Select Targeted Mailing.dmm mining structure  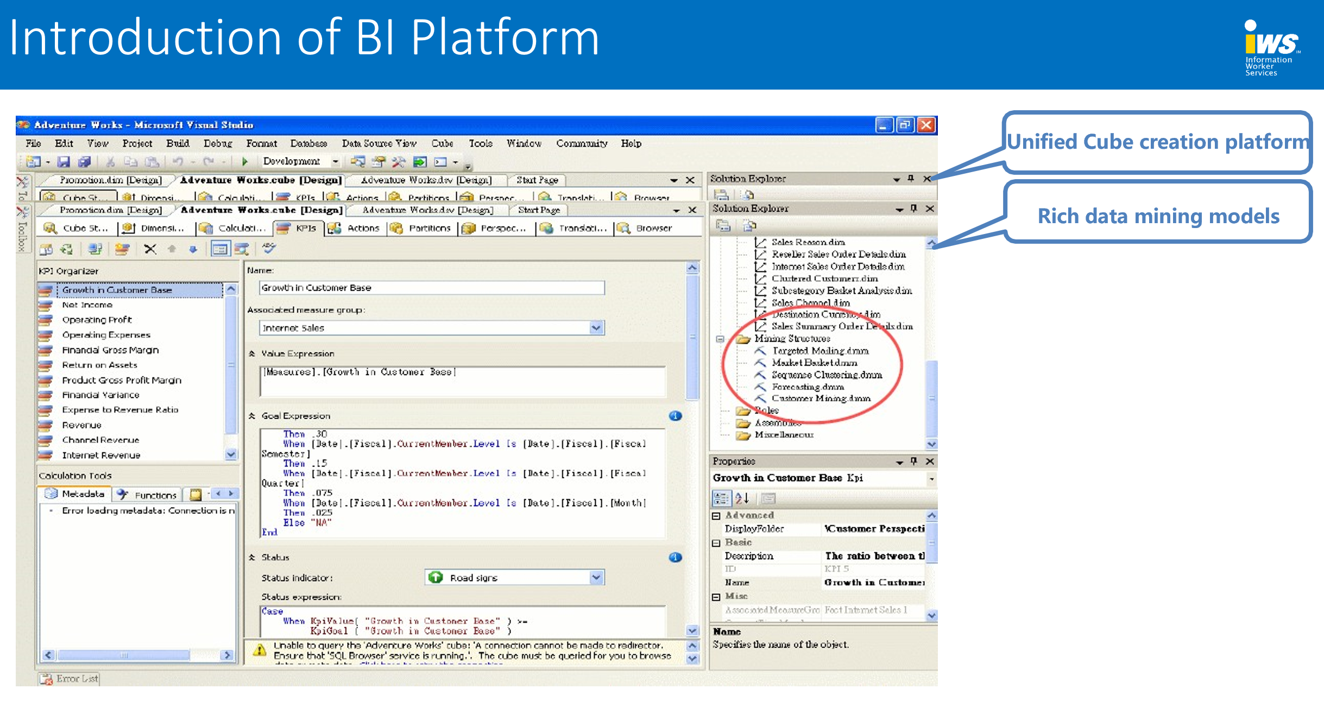tap(820, 351)
